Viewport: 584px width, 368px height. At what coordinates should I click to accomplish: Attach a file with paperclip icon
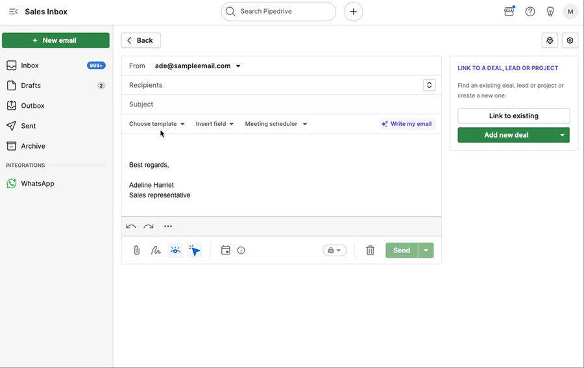coord(137,251)
